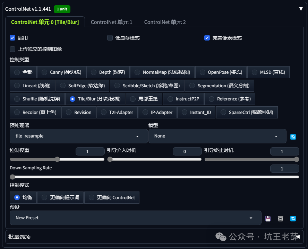Image resolution: width=308 pixels, height=249 pixels.
Task: Pick Segmentation (语义分割) control type
Action: (x=220, y=86)
